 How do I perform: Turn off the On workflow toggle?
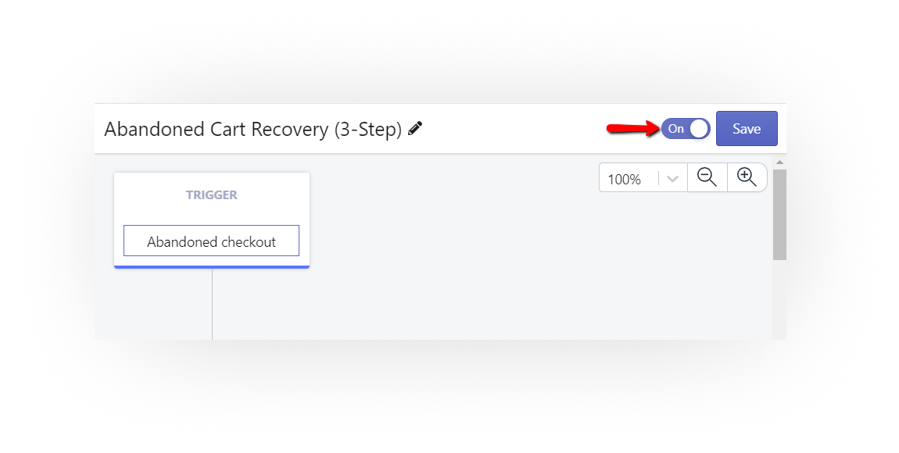[x=686, y=129]
